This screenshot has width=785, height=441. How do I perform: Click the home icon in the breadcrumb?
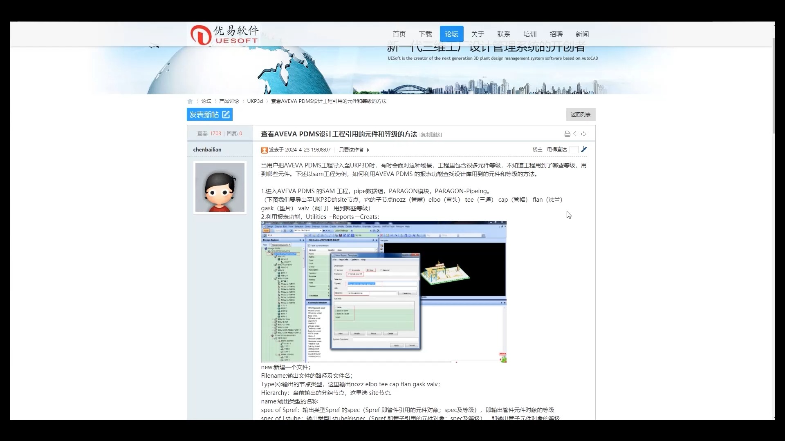pyautogui.click(x=190, y=101)
